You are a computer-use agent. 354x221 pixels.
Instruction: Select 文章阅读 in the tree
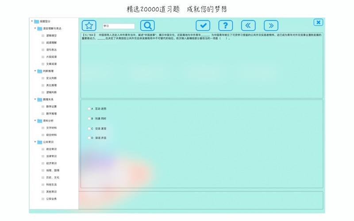(51, 64)
